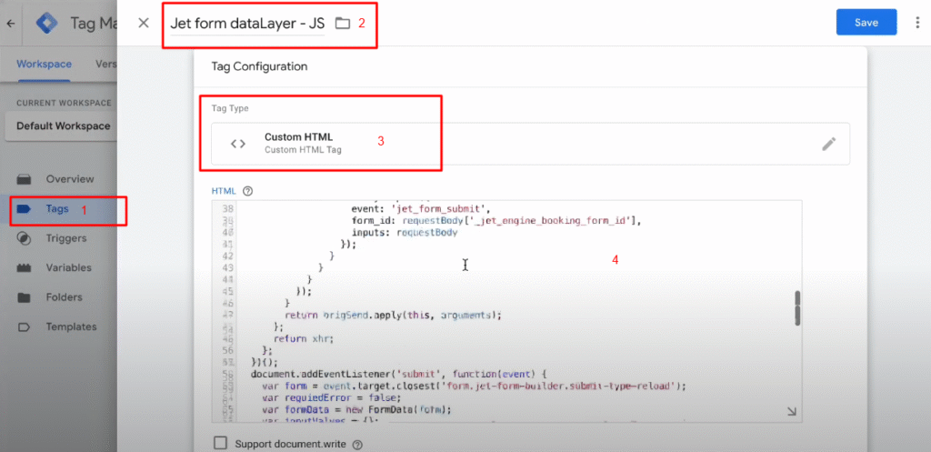This screenshot has height=452, width=931.
Task: Open Templates in the sidebar
Action: (x=71, y=326)
